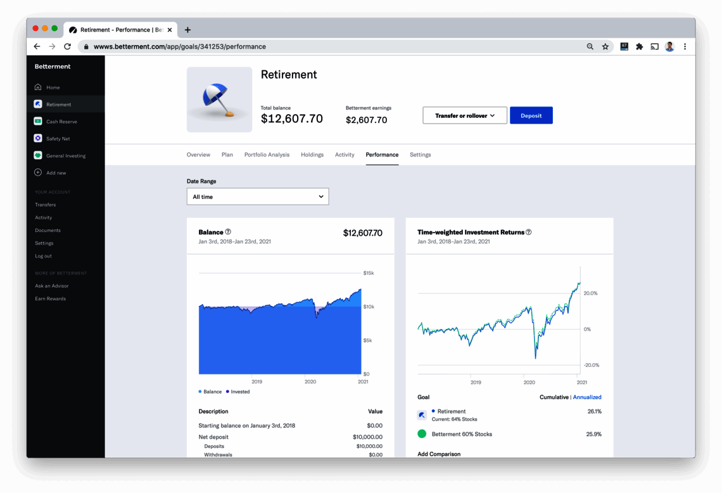Switch returns view to Cumulative

coord(554,397)
